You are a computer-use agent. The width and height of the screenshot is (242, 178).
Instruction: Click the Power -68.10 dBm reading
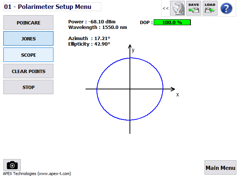(x=92, y=22)
